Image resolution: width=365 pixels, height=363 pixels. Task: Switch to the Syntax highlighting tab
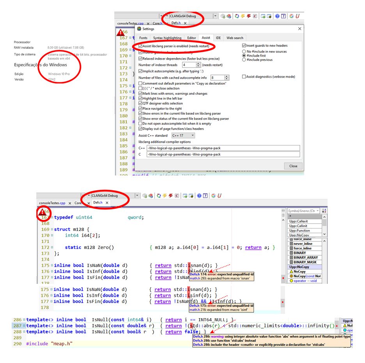pyautogui.click(x=167, y=38)
